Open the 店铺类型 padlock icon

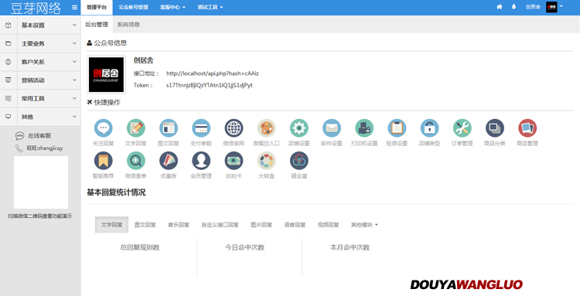pyautogui.click(x=429, y=128)
